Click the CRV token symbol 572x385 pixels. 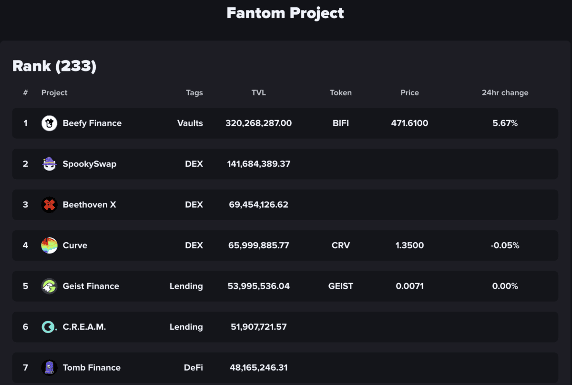point(341,245)
